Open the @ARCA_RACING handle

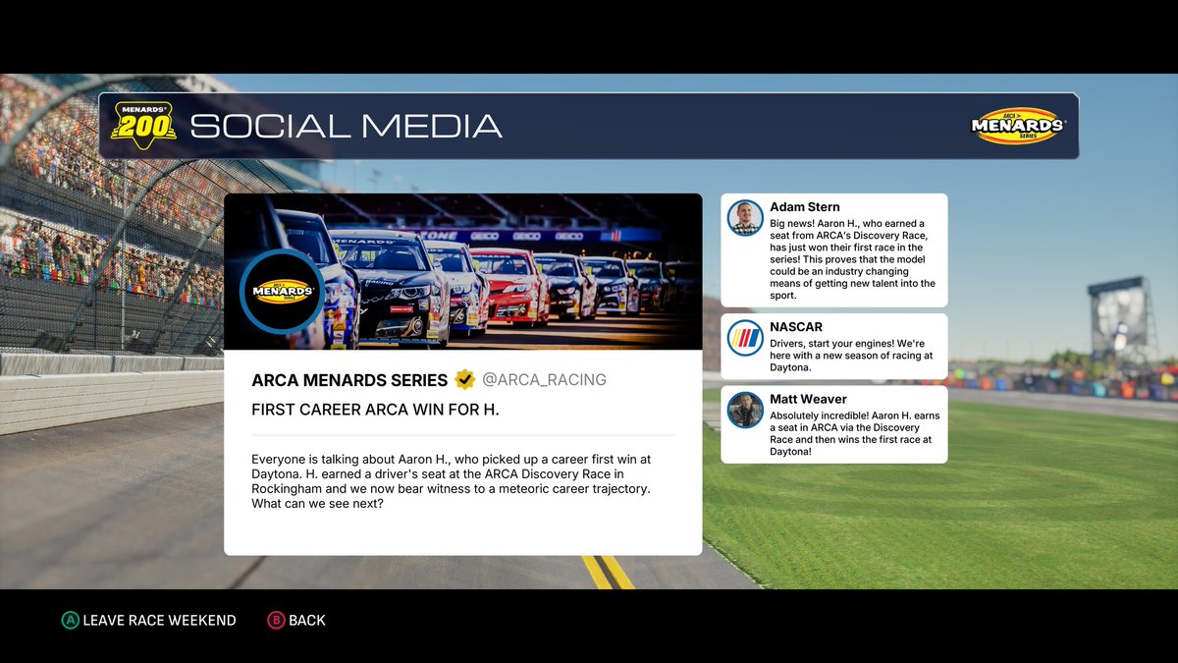coord(545,380)
